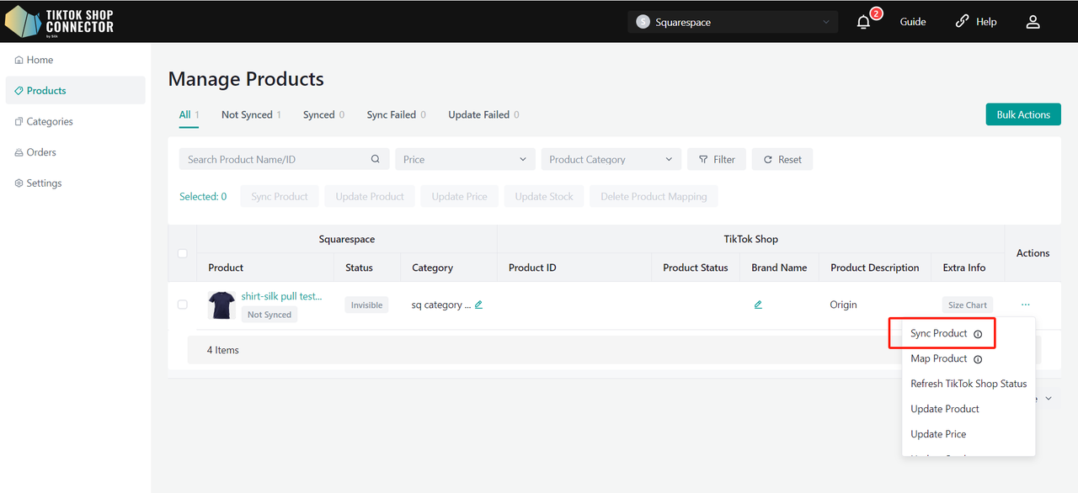The image size is (1078, 493).
Task: Open the notifications bell
Action: coord(863,22)
